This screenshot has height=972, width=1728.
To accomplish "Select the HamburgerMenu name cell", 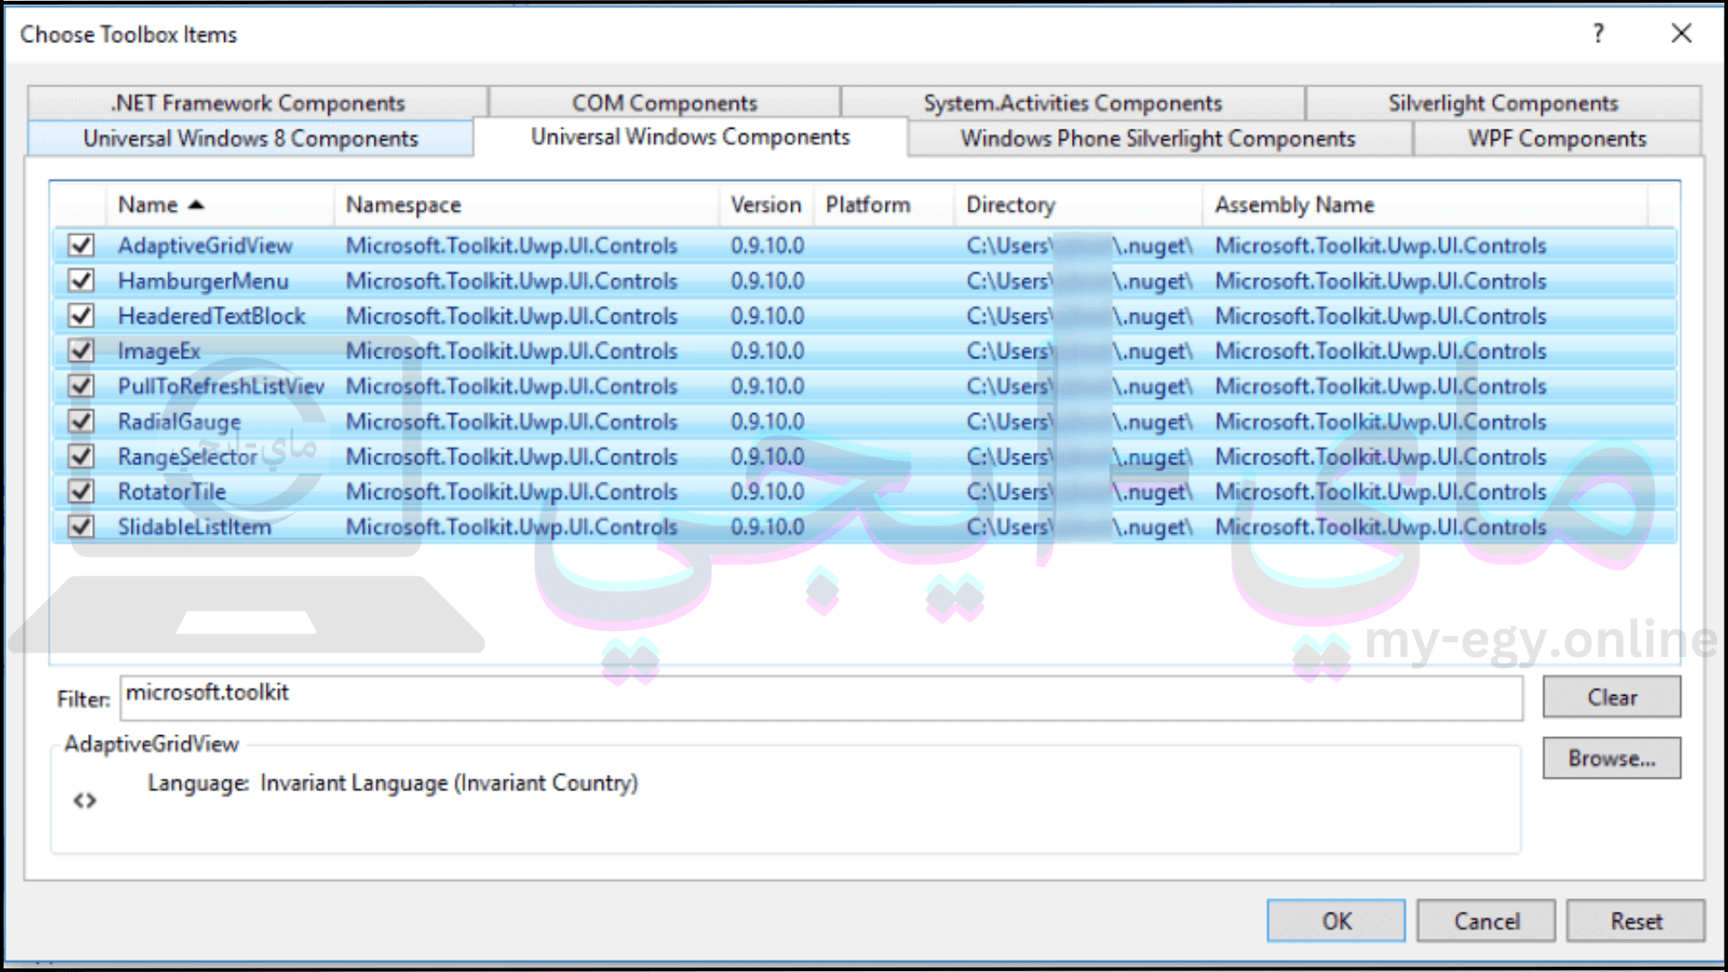I will click(x=203, y=281).
